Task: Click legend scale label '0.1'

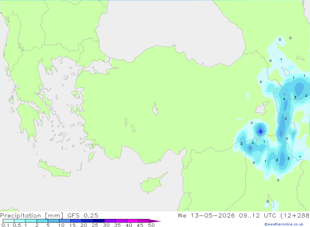Action: click(5, 225)
